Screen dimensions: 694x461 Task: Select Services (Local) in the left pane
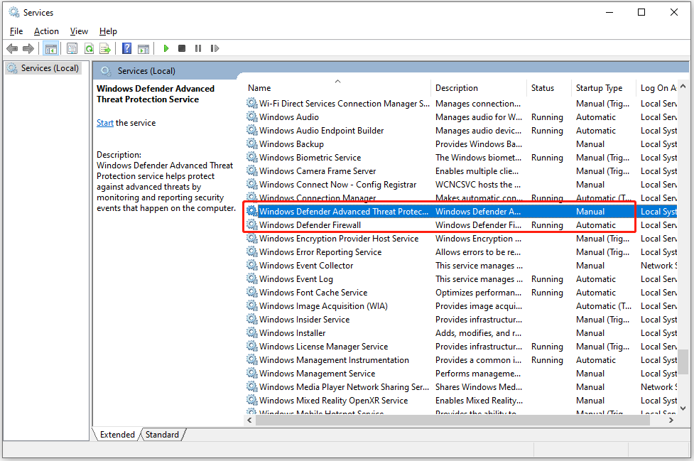(x=45, y=67)
